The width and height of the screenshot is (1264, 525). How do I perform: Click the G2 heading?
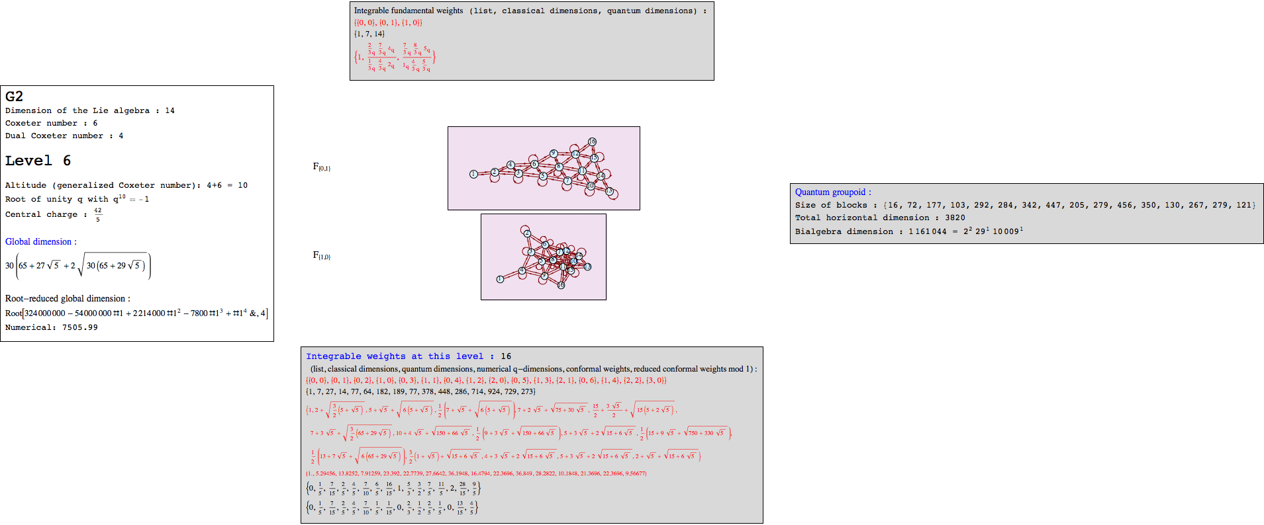(14, 97)
